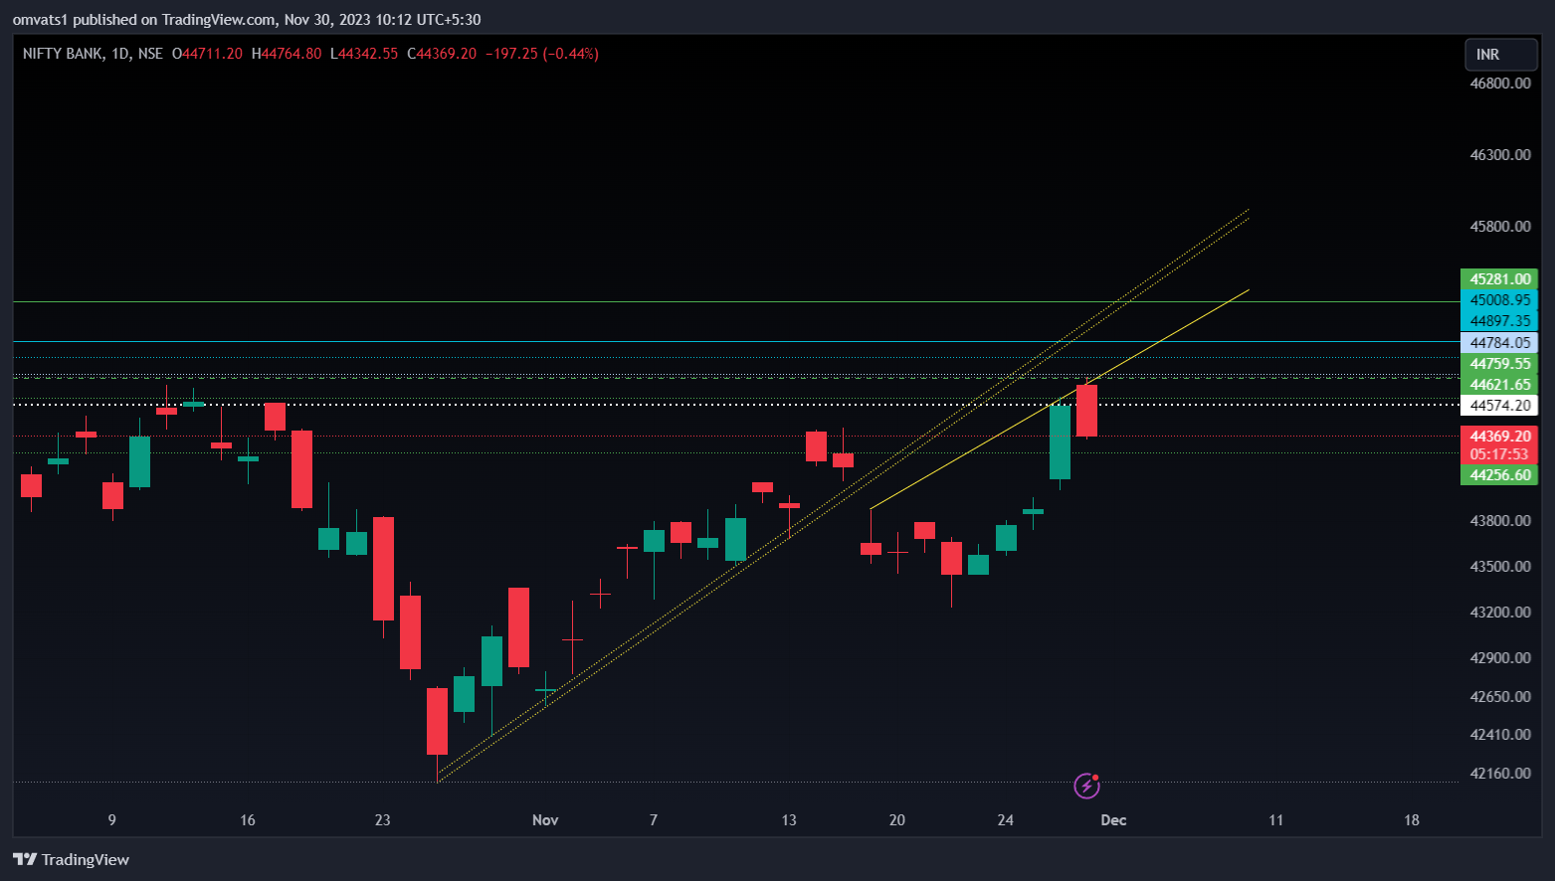Click the 45008.95 price label
The width and height of the screenshot is (1555, 881).
1499,300
